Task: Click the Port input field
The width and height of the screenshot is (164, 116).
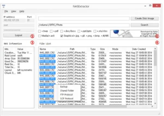Action: pos(31,20)
